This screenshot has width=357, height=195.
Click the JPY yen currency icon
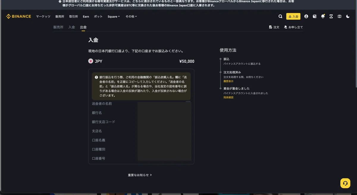point(91,61)
